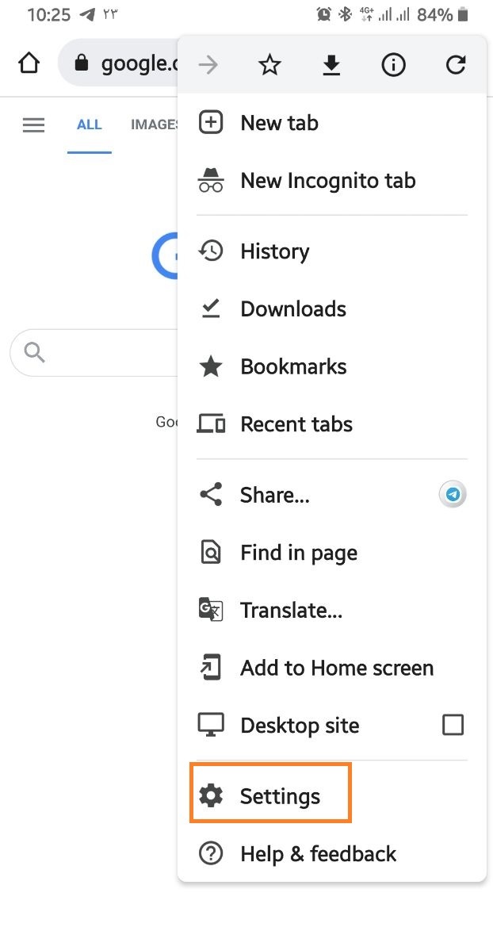This screenshot has width=493, height=931.
Task: Select Find in page
Action: click(x=298, y=553)
